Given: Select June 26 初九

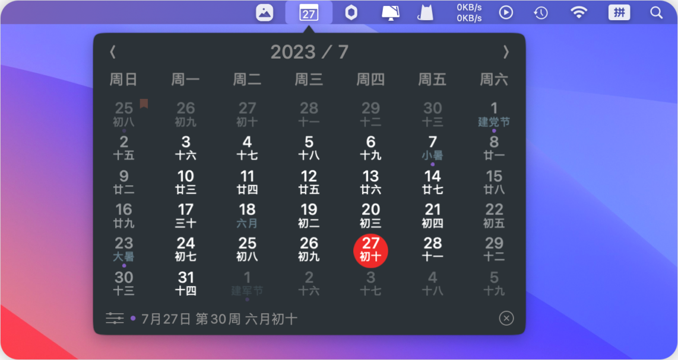Looking at the screenshot, I should point(185,115).
